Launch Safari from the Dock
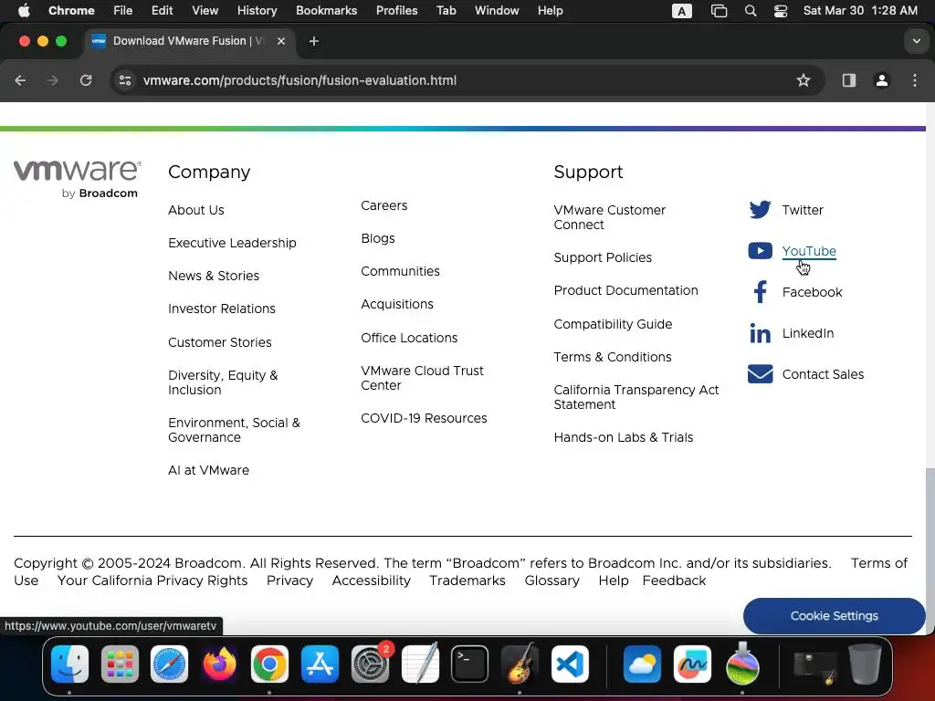The height and width of the screenshot is (701, 935). [x=169, y=664]
